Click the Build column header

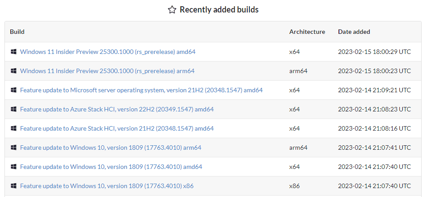tap(17, 32)
